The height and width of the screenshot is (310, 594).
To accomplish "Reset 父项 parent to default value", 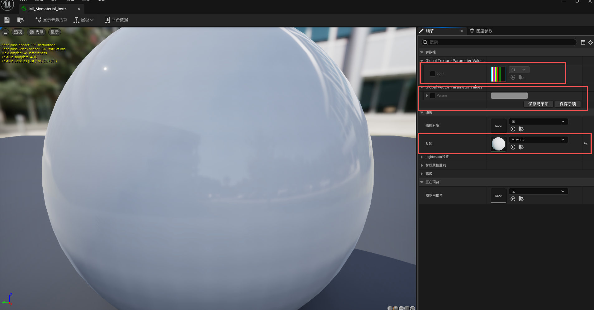I will point(586,144).
